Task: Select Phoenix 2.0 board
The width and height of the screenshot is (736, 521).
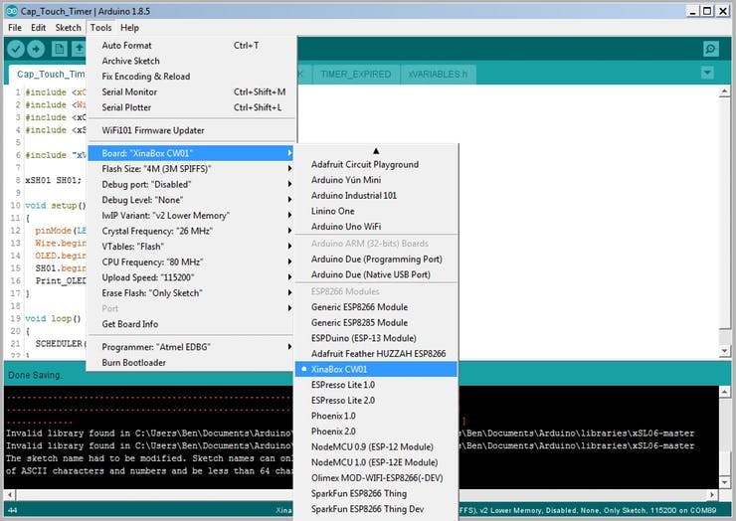Action: pyautogui.click(x=376, y=432)
